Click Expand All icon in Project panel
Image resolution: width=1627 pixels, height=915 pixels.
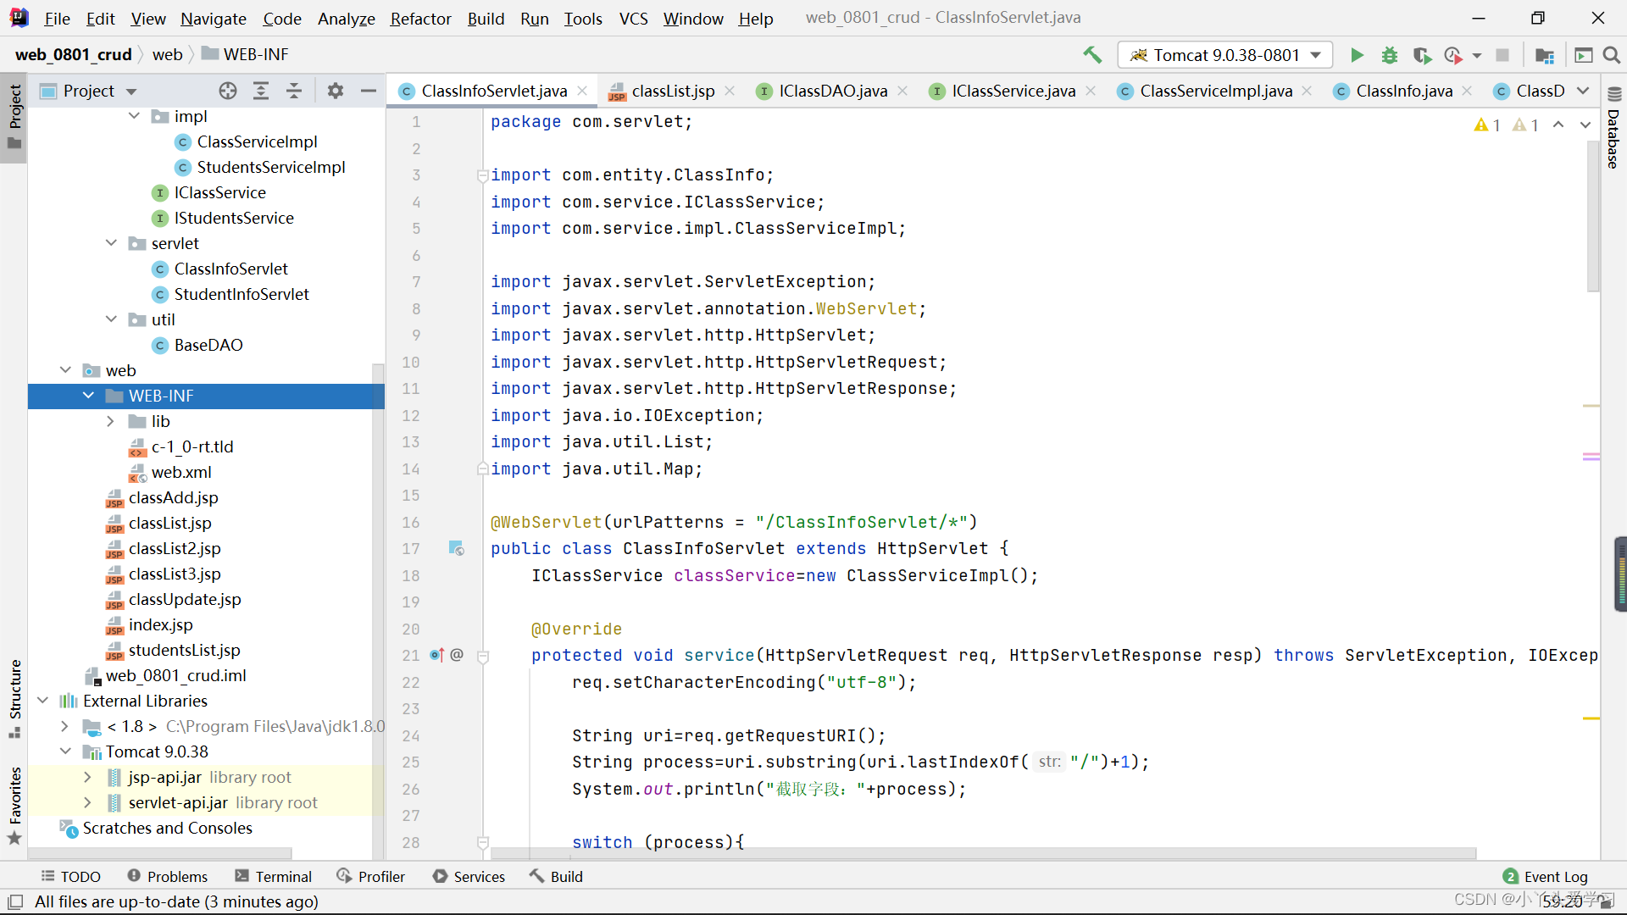pyautogui.click(x=261, y=91)
